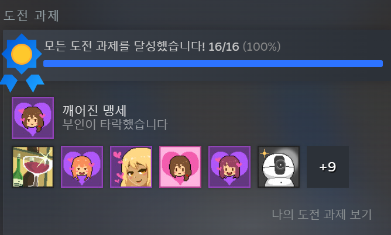Screen dimensions: 391x235
Task: Click the left blue ribbon tail
Action: [x=9, y=83]
